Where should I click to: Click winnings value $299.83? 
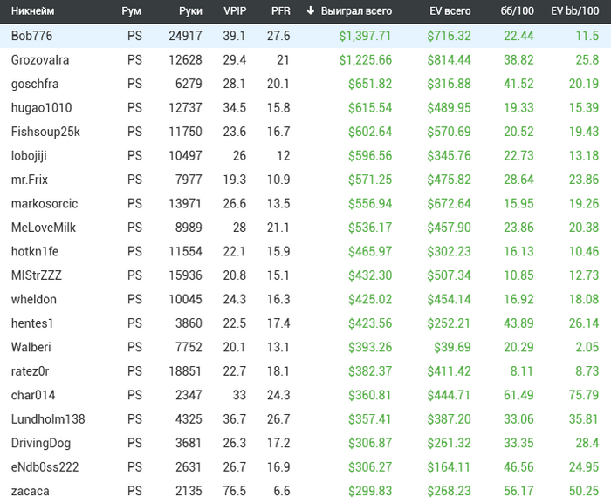pyautogui.click(x=370, y=491)
